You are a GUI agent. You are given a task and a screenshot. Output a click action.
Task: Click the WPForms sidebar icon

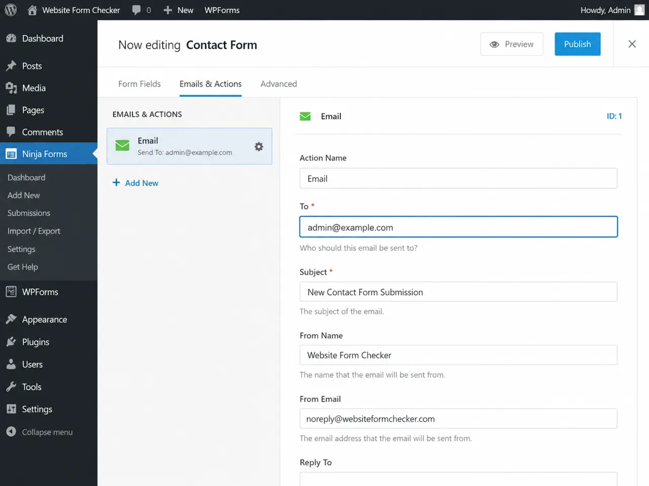pos(11,292)
